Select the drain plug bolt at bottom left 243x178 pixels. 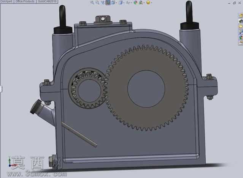click(52, 161)
